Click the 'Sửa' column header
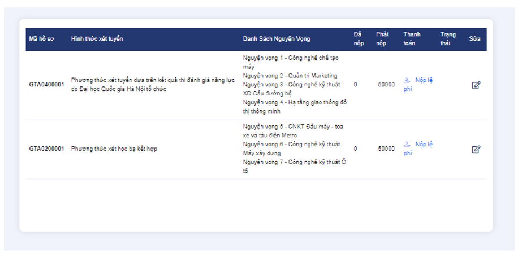522x257 pixels. pyautogui.click(x=474, y=39)
